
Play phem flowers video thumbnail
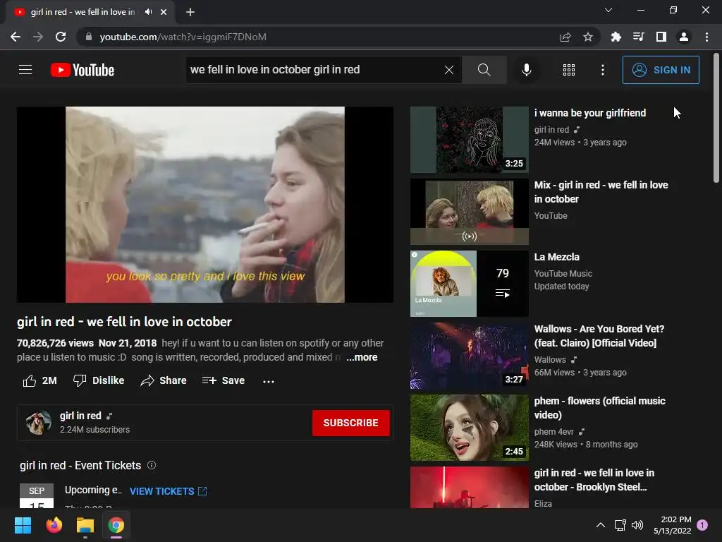click(469, 428)
